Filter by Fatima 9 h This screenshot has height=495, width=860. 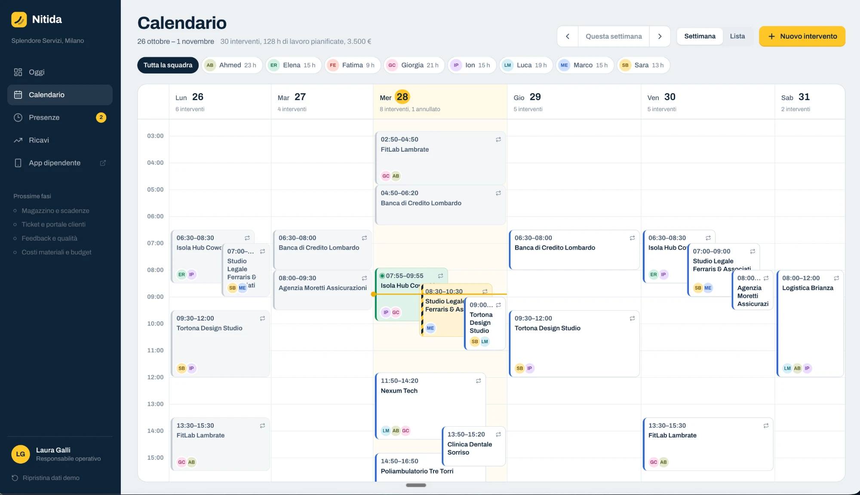point(352,65)
